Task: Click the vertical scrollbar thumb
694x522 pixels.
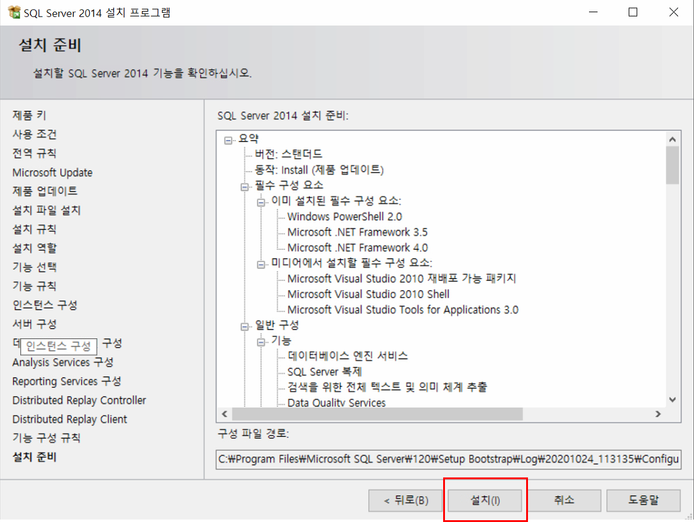Action: pos(672,165)
